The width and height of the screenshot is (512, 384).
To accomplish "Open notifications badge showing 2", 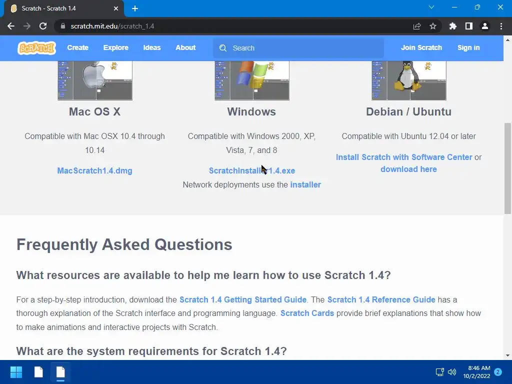I will click(498, 372).
